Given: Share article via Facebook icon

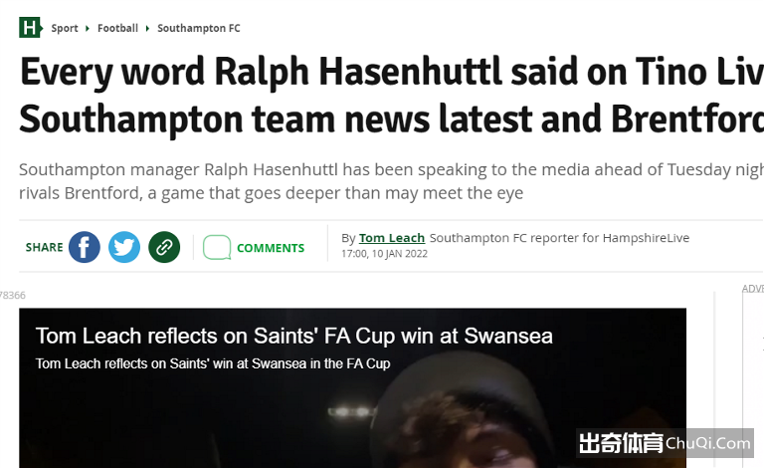Looking at the screenshot, I should 85,247.
